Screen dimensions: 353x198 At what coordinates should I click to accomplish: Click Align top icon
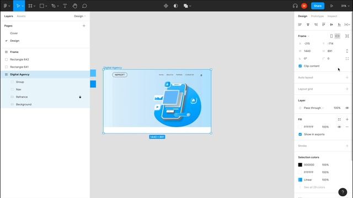coord(324,24)
